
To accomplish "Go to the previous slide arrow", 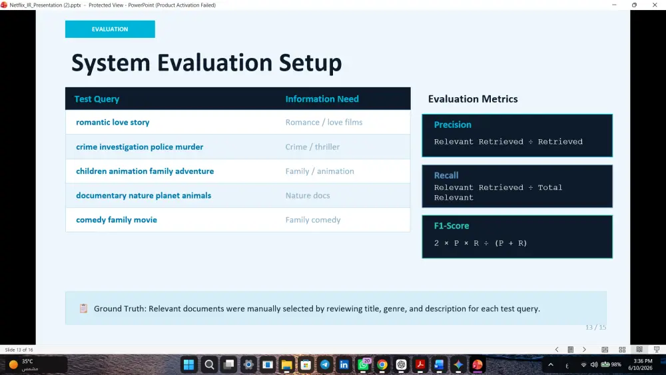I will (557, 350).
